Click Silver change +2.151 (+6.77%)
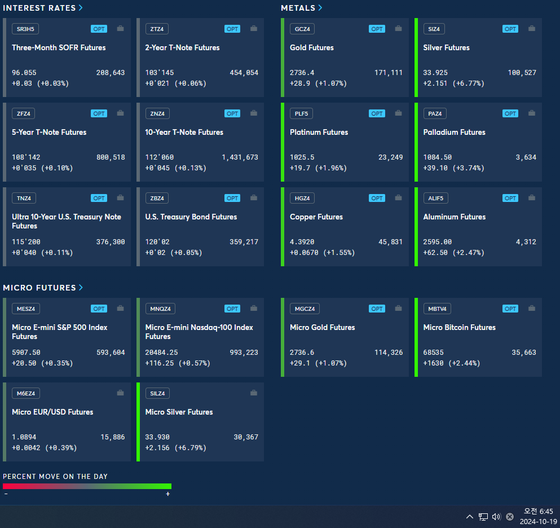 (x=453, y=83)
